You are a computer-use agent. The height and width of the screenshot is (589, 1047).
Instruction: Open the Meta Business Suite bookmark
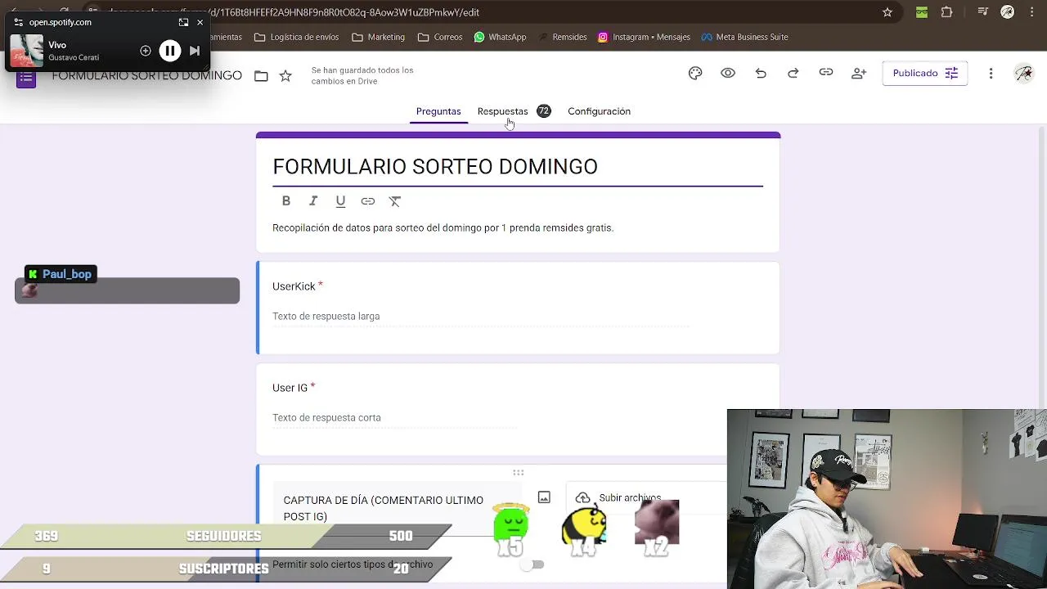tap(744, 37)
